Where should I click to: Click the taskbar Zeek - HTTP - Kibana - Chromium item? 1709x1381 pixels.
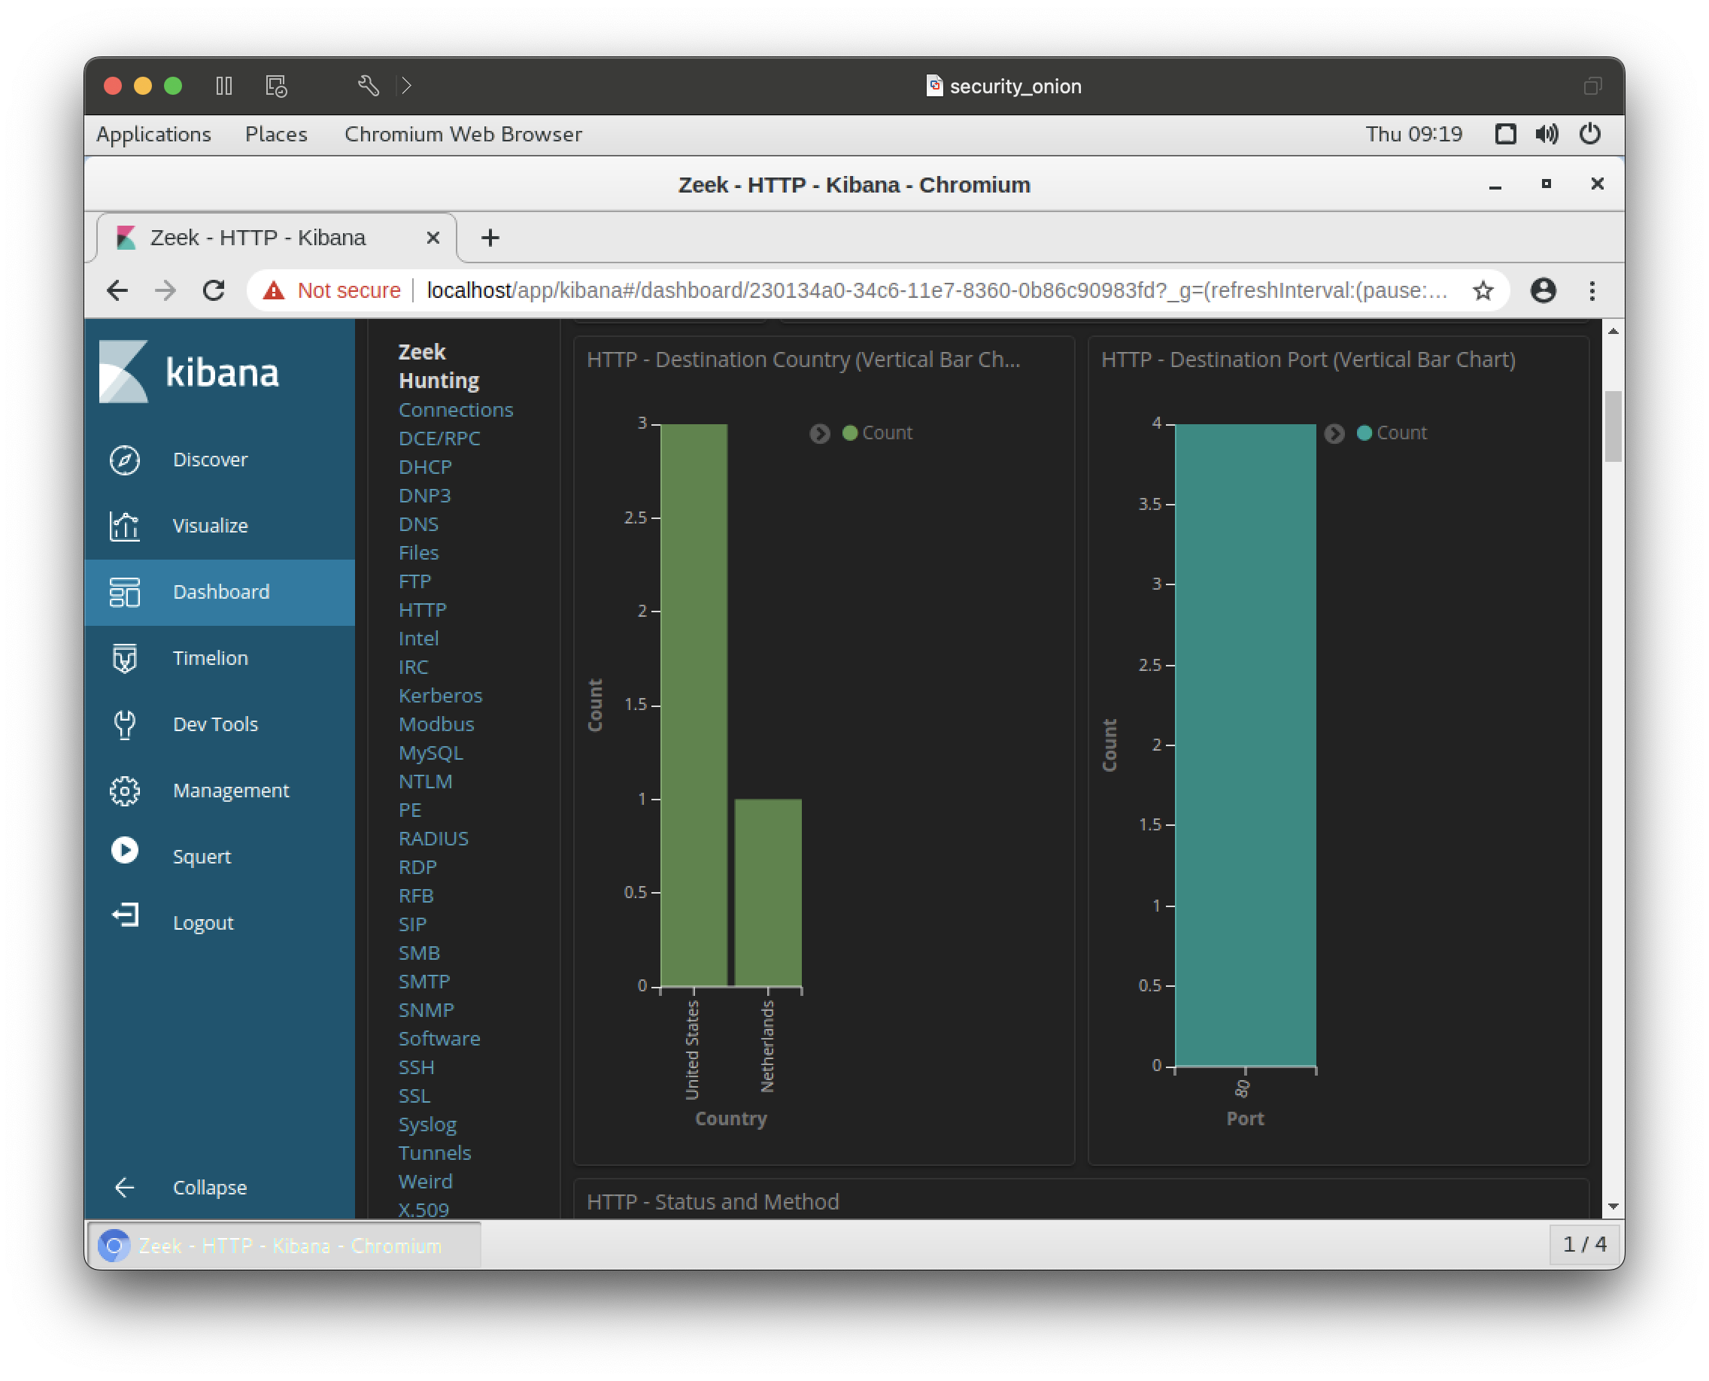(285, 1245)
